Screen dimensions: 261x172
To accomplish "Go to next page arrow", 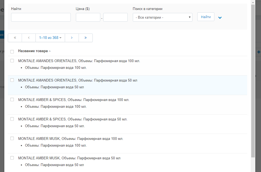I will click(72, 38).
